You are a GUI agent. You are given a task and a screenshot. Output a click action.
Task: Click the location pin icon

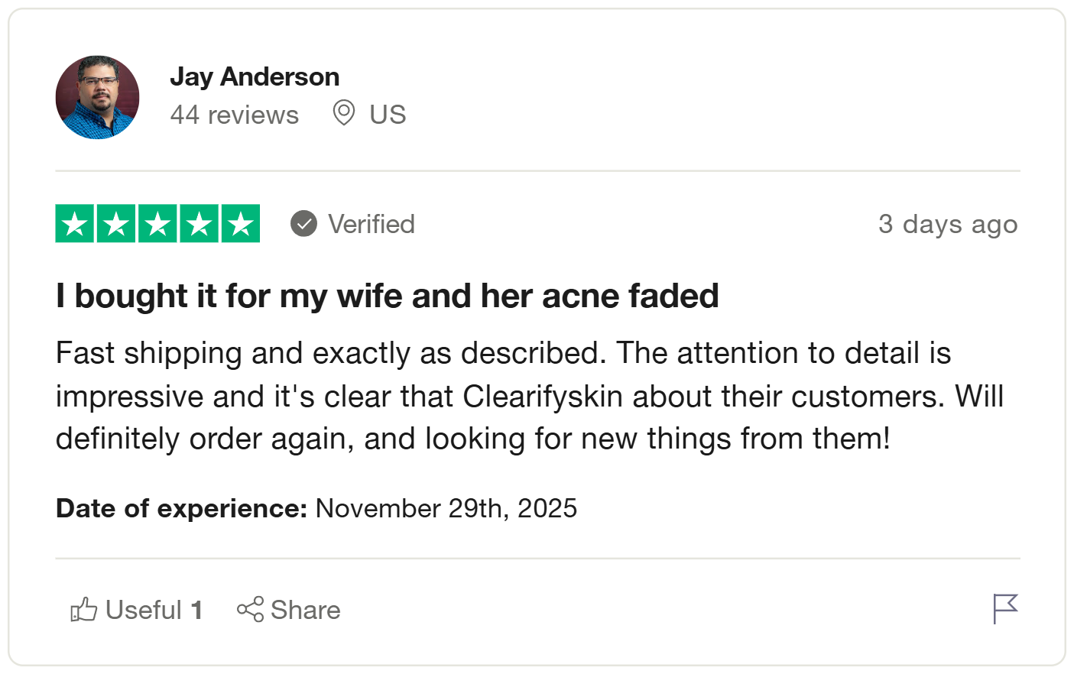point(344,113)
